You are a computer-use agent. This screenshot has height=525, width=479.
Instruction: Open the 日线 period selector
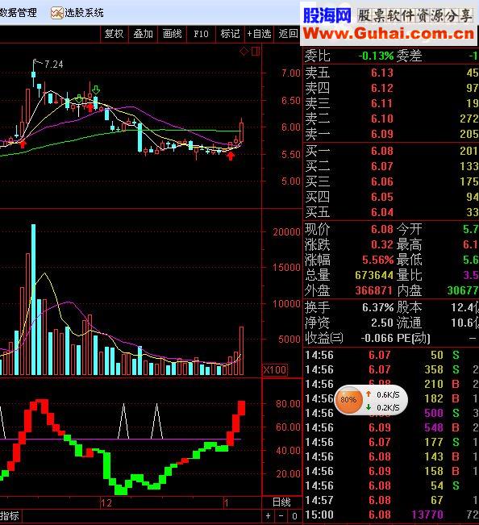(281, 502)
